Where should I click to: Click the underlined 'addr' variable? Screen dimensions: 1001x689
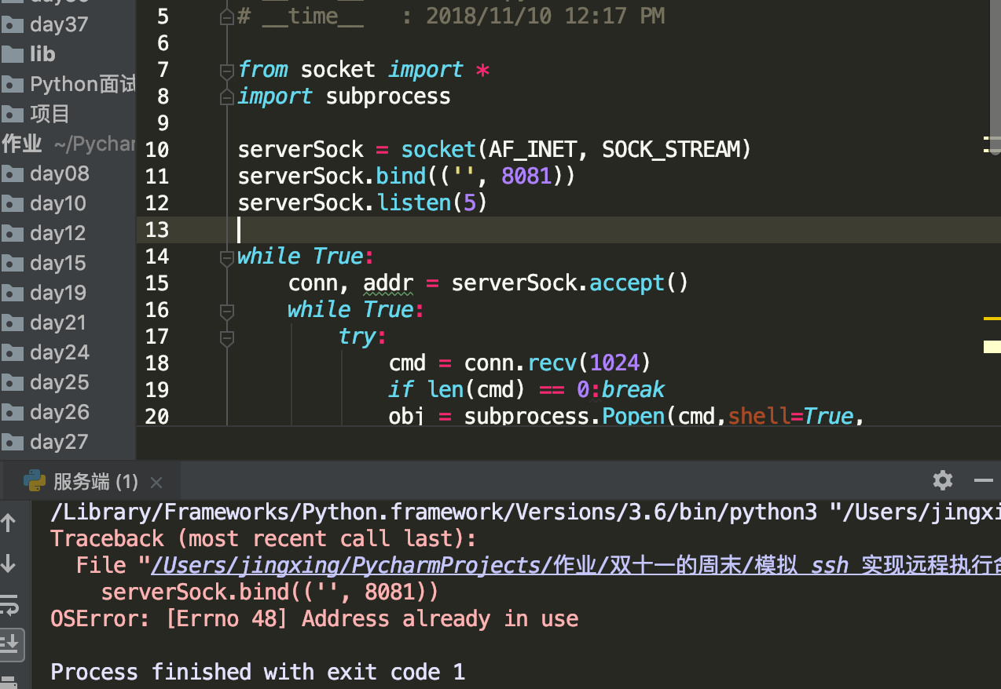click(388, 283)
